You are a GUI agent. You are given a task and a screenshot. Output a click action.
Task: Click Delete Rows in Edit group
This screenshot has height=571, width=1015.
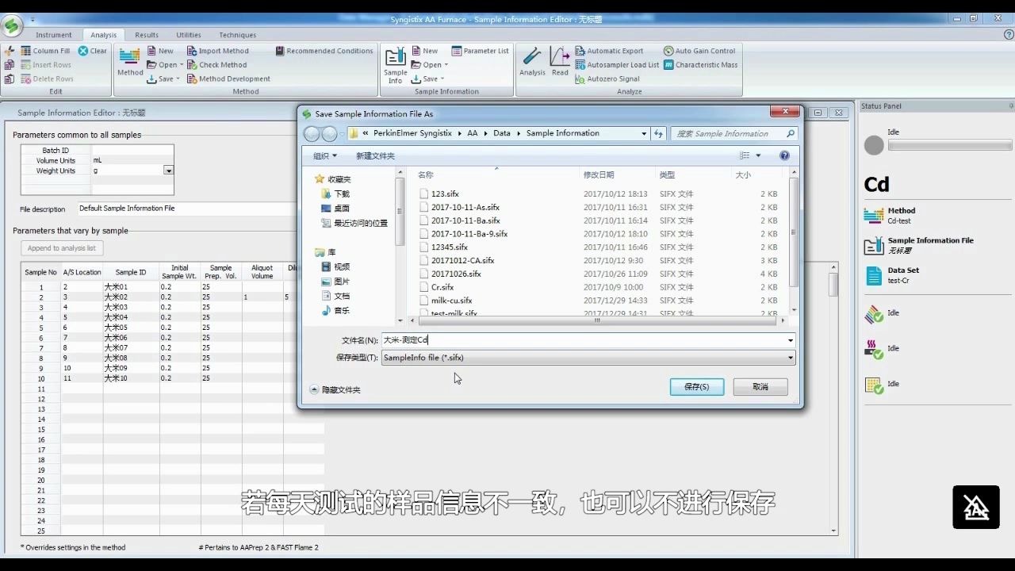(x=47, y=79)
